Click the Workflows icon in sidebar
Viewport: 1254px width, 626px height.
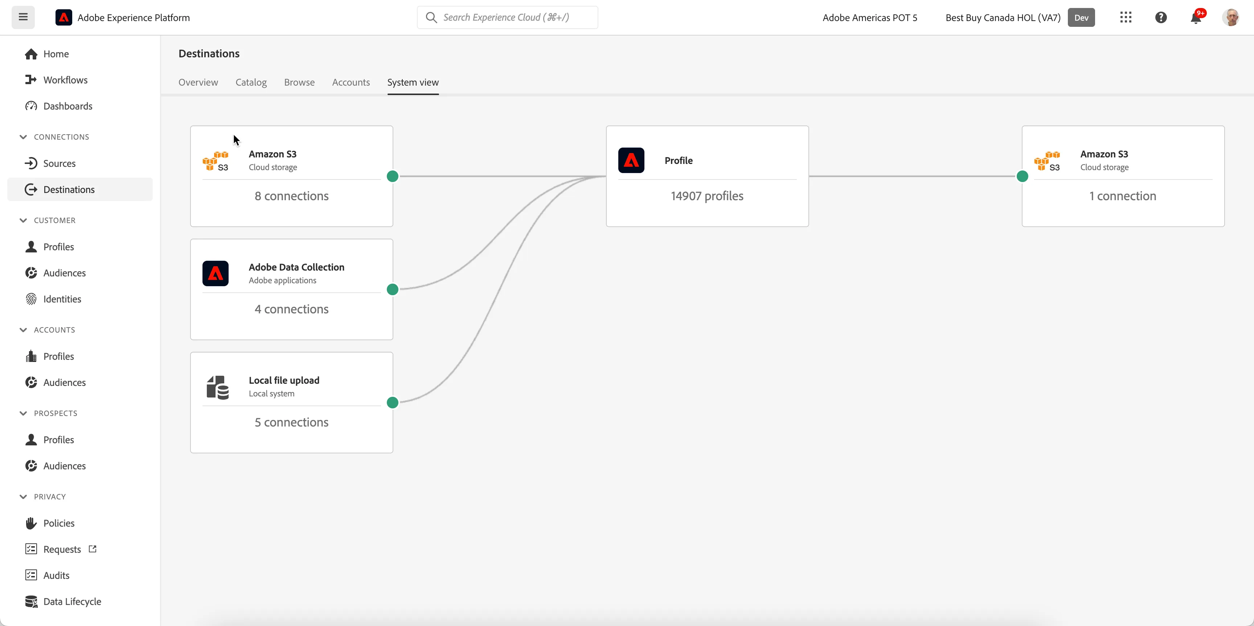tap(31, 80)
